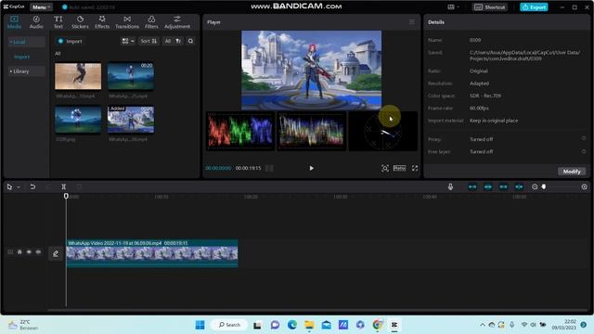Viewport: 594px width, 334px height.
Task: Click the waveform scope display
Action: 312,131
